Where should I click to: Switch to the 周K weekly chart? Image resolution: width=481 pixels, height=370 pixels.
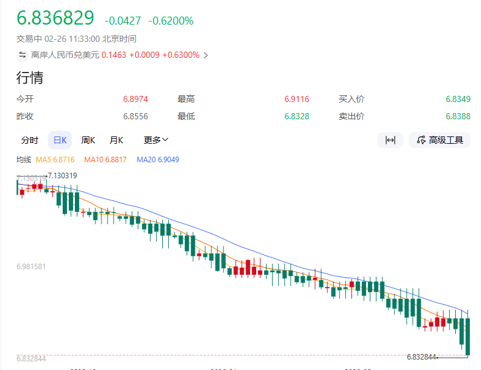[x=88, y=140]
